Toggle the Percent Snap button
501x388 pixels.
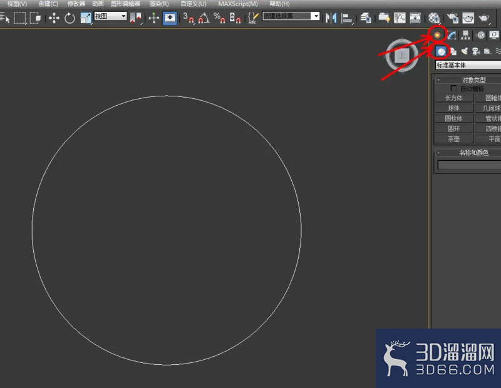pos(219,18)
